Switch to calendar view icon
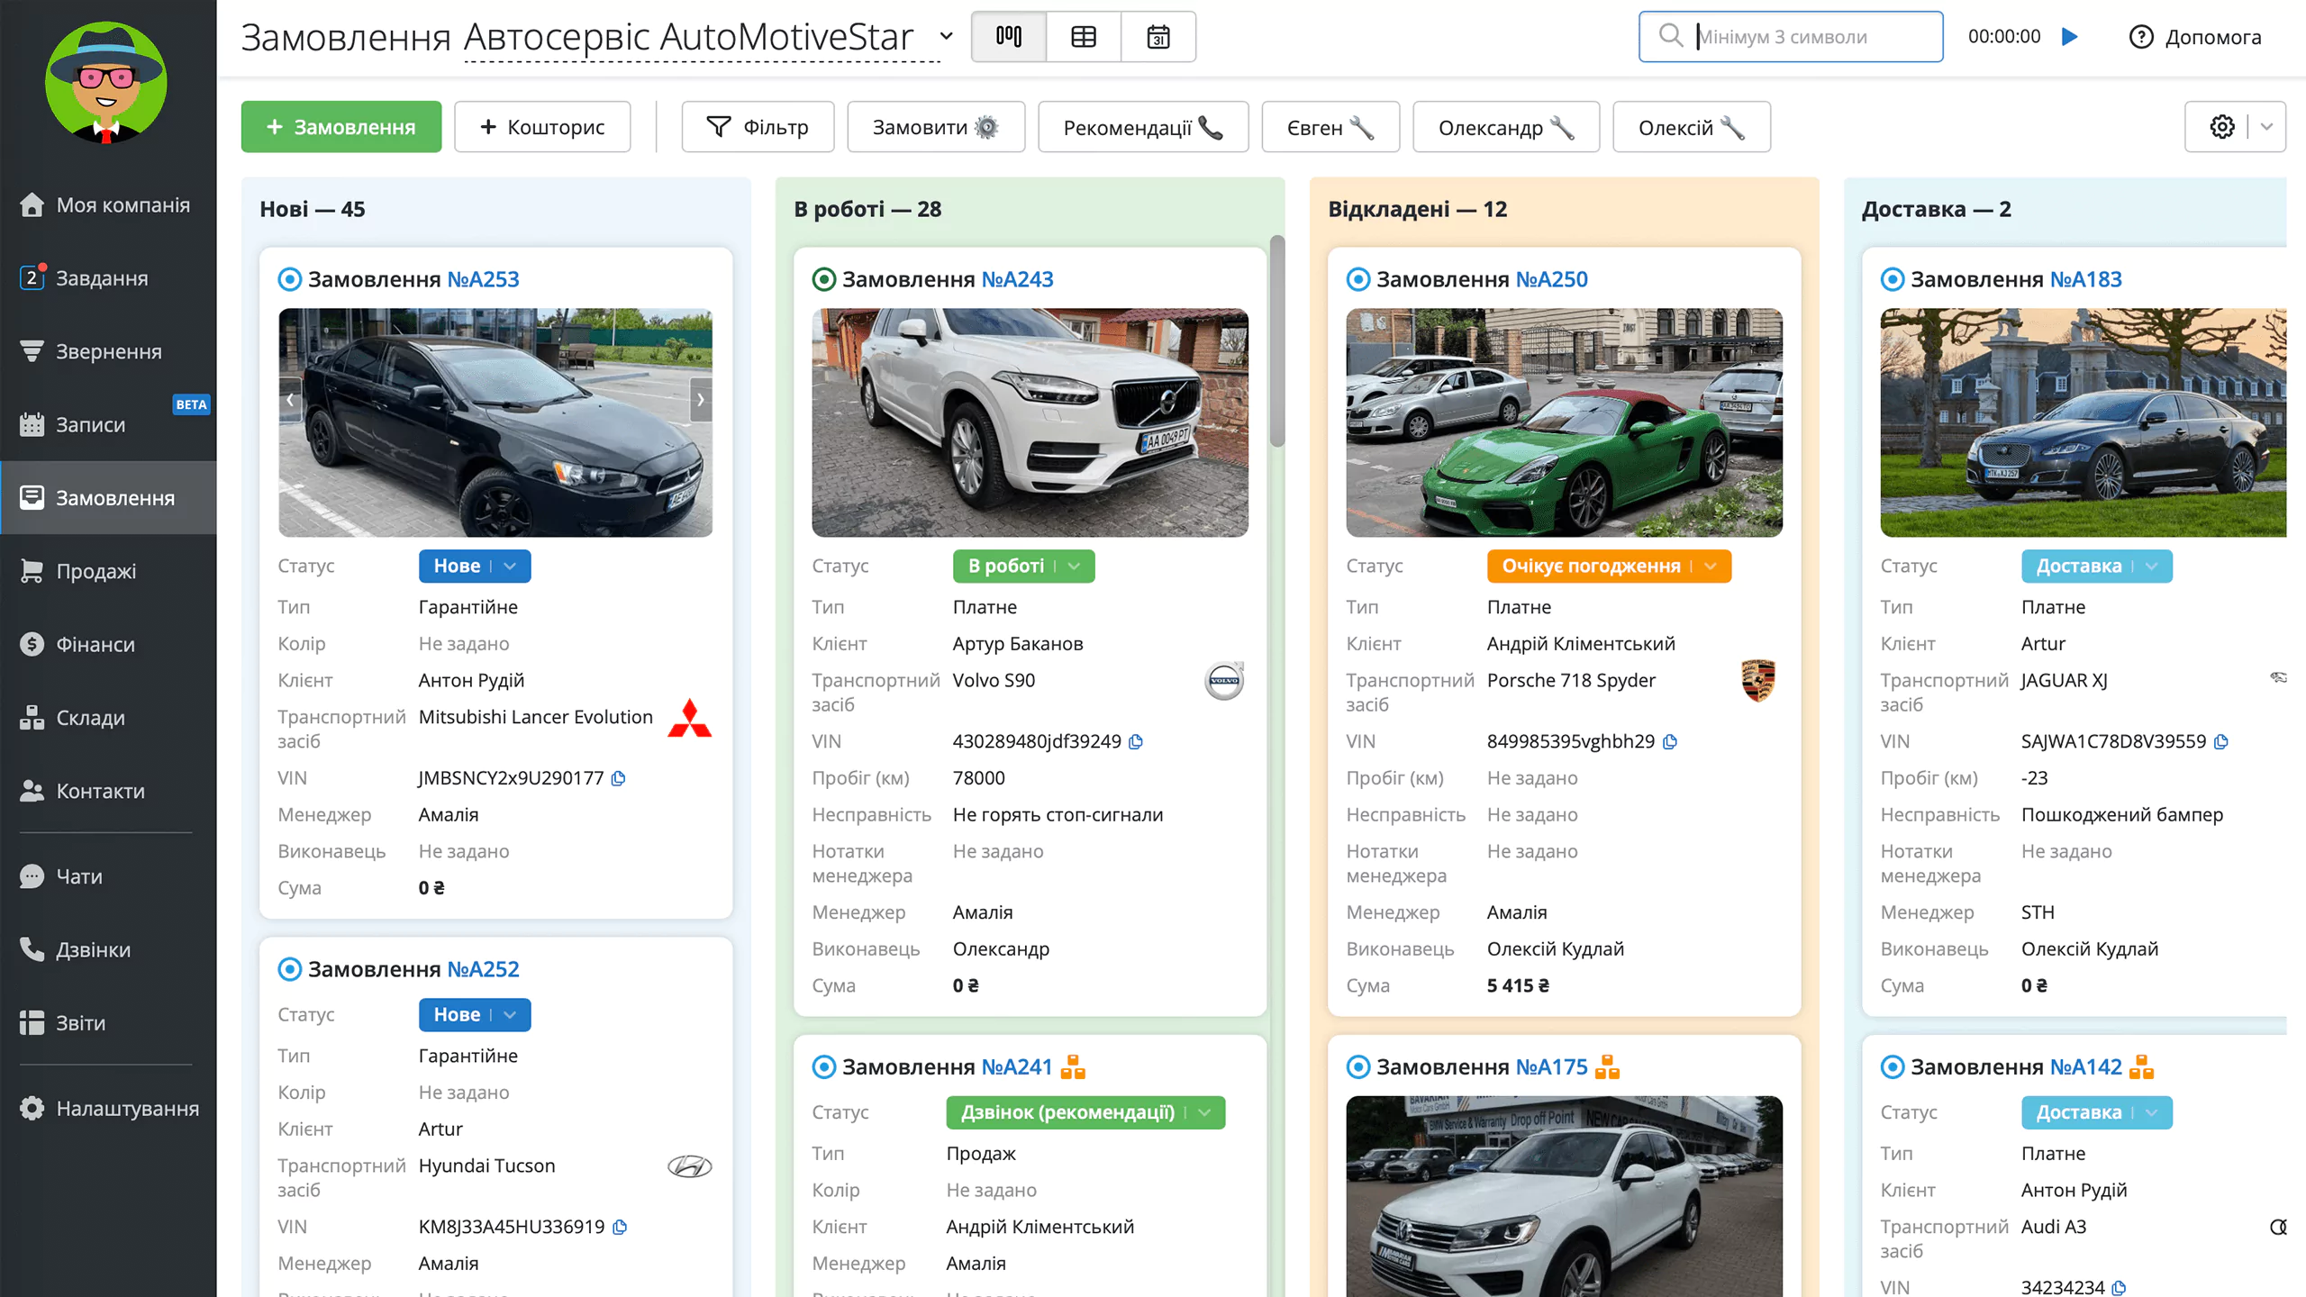 [x=1158, y=37]
